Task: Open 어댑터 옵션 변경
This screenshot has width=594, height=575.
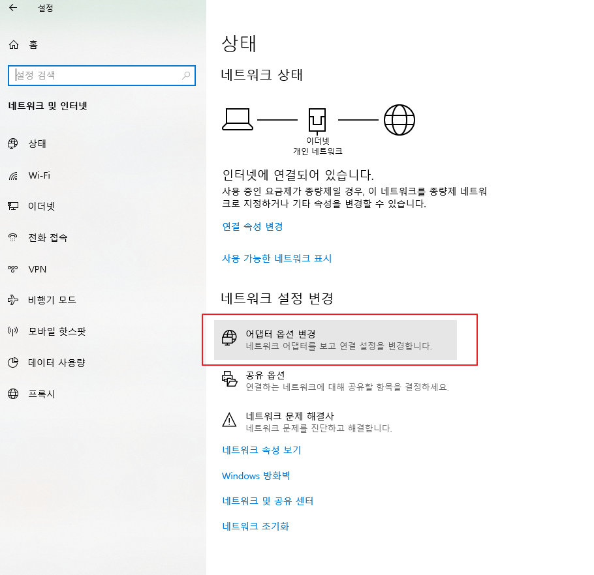Action: pyautogui.click(x=336, y=340)
